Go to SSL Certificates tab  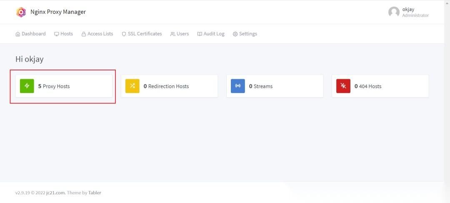pos(142,34)
